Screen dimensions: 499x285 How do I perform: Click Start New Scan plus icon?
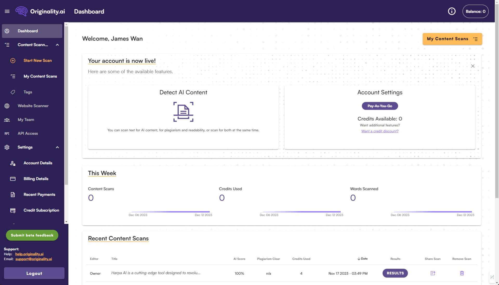coord(13,61)
